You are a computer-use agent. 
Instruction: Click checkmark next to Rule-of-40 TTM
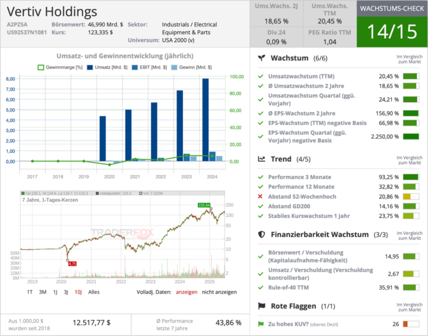pyautogui.click(x=261, y=287)
